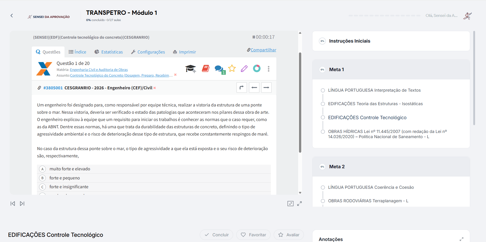Mark EDIFICAÇÕES Controle Tecnológico lesson circle
The image size is (486, 242).
click(x=323, y=118)
